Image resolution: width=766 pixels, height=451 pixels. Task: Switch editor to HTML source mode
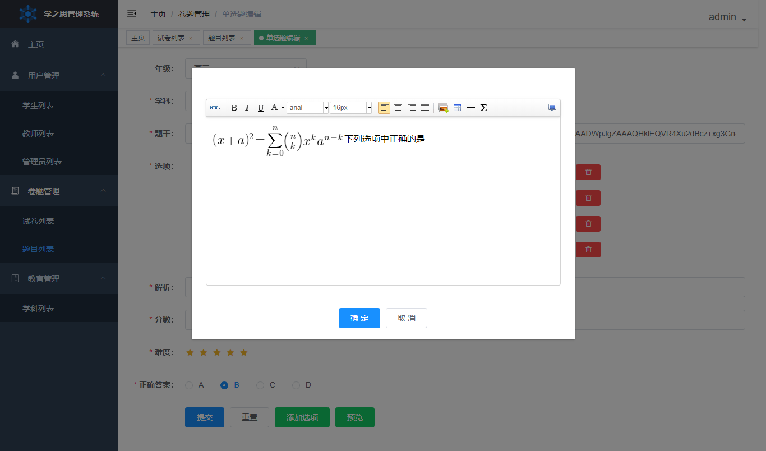215,108
